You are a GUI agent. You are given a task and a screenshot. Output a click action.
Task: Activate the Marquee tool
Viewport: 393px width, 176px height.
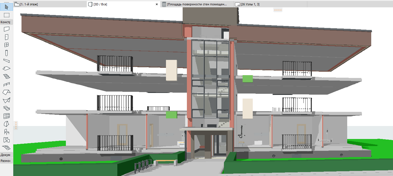7,15
